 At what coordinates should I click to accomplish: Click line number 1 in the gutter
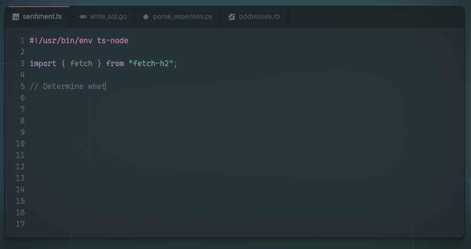coord(22,41)
